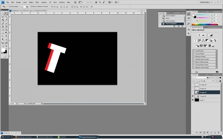Add an Exposure adjustment
Viewport: 223px width, 139px height.
tap(211, 35)
